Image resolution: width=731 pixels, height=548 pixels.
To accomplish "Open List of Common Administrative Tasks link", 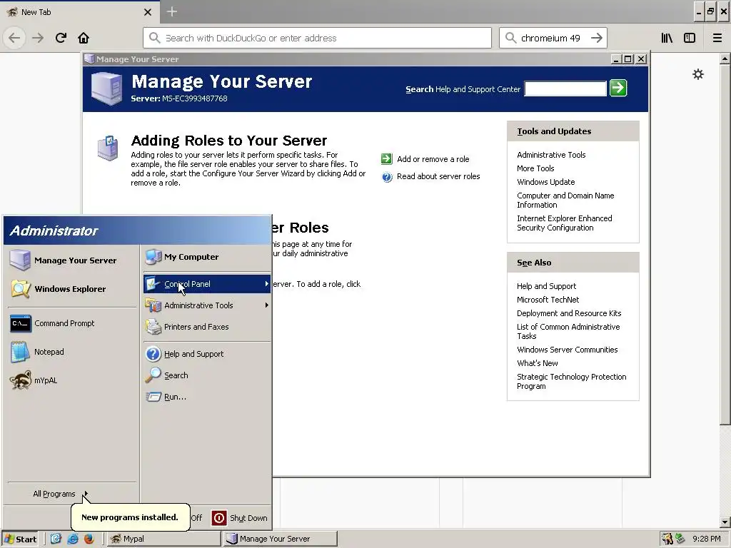I will pos(568,331).
